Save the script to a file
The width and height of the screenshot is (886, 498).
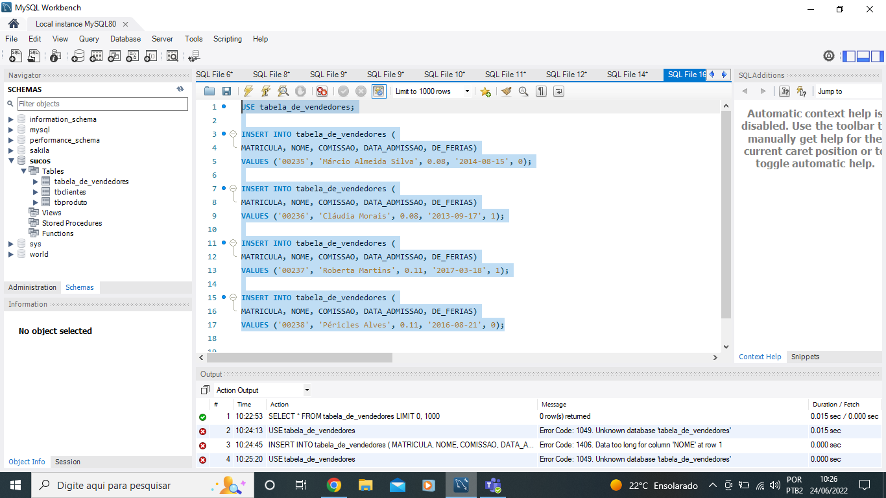click(x=226, y=91)
